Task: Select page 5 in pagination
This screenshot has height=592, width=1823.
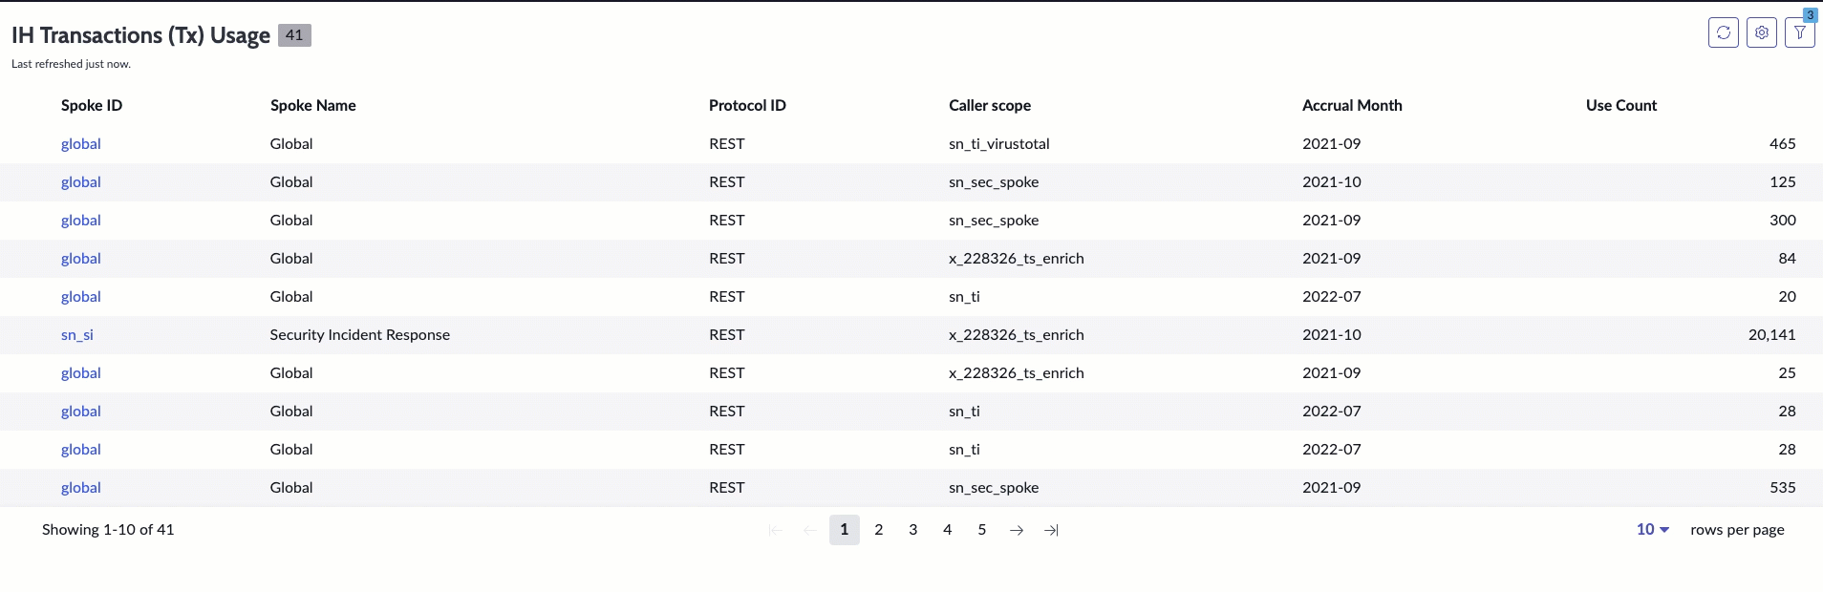Action: [982, 530]
